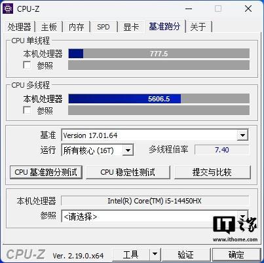This screenshot has width=264, height=263.
Task: Open the 内存 tab
Action: 76,27
